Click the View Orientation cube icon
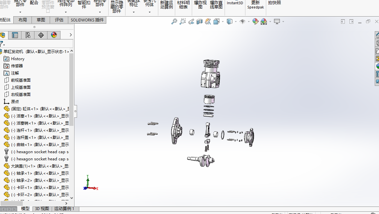This screenshot has width=379, height=214. (216, 21)
